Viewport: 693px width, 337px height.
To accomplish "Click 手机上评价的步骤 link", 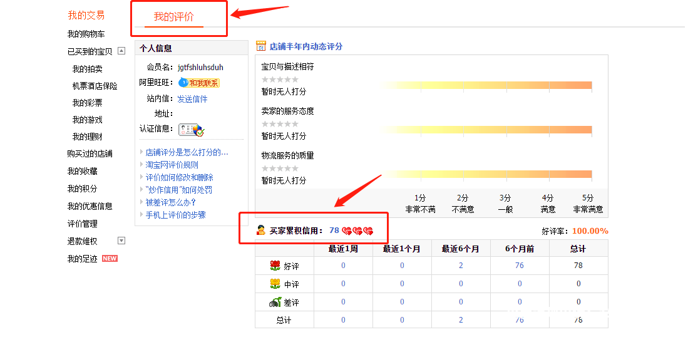I will point(176,215).
